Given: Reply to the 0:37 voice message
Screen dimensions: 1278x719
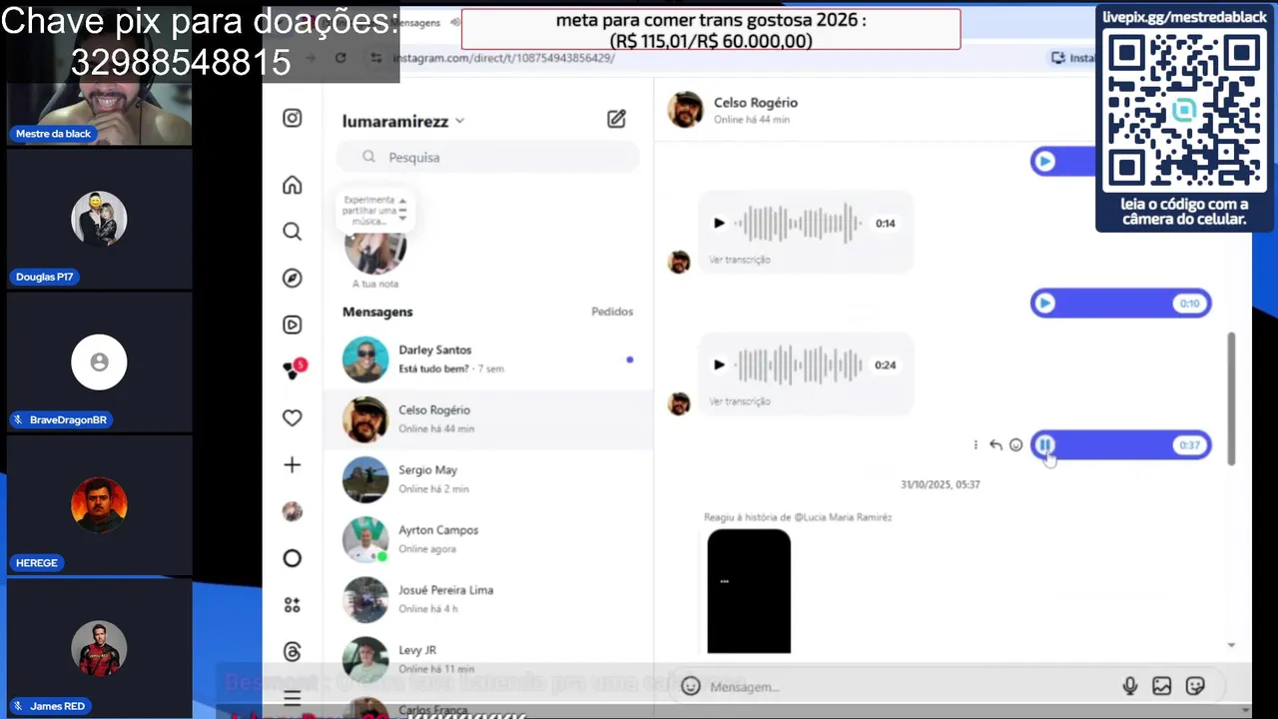Looking at the screenshot, I should tap(995, 445).
